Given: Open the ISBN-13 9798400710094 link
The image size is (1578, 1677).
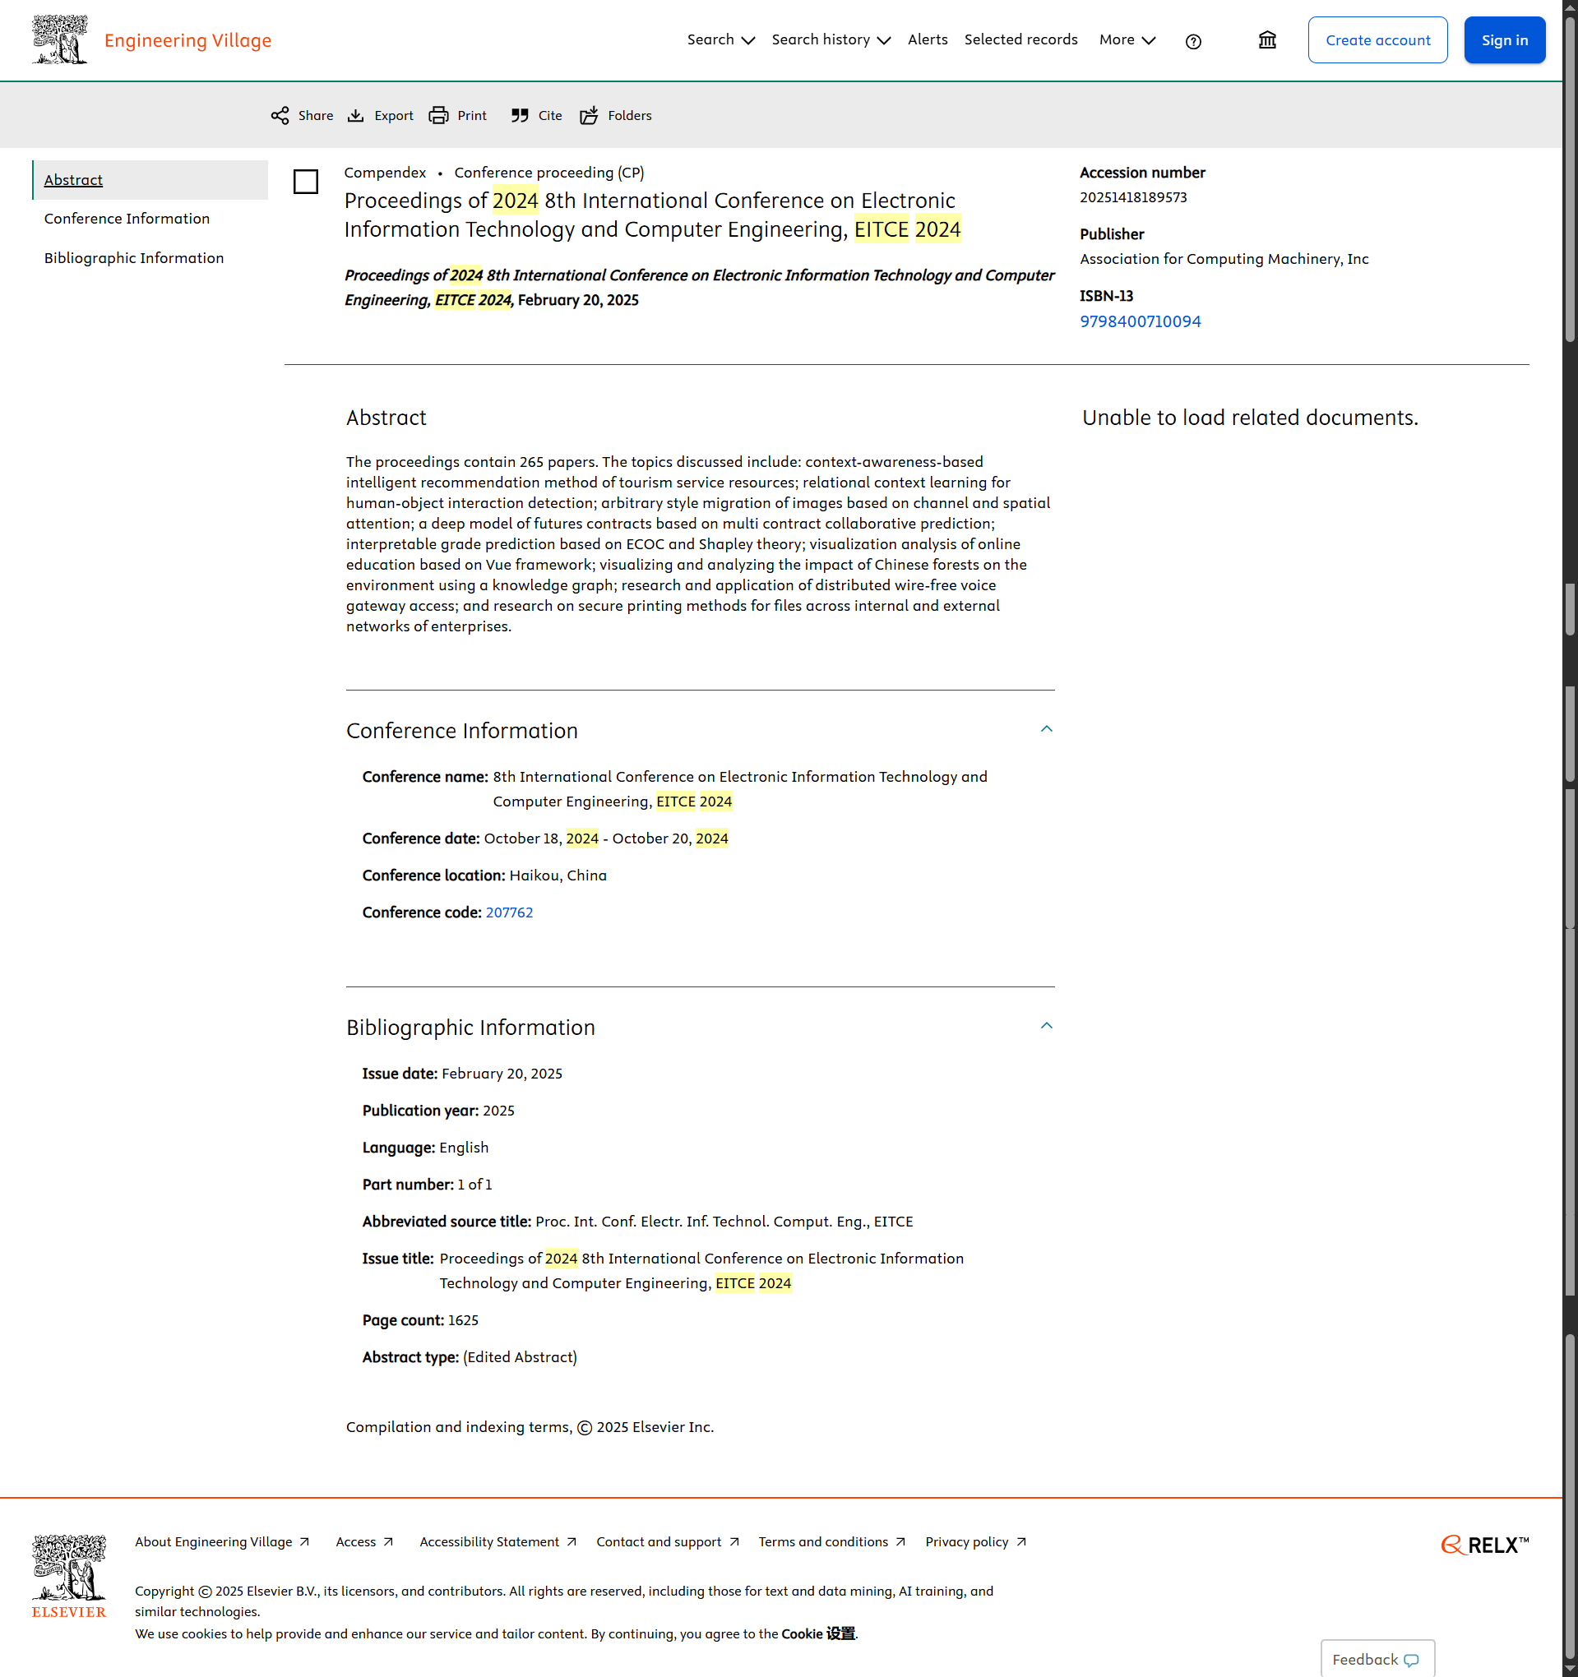Looking at the screenshot, I should coord(1139,321).
